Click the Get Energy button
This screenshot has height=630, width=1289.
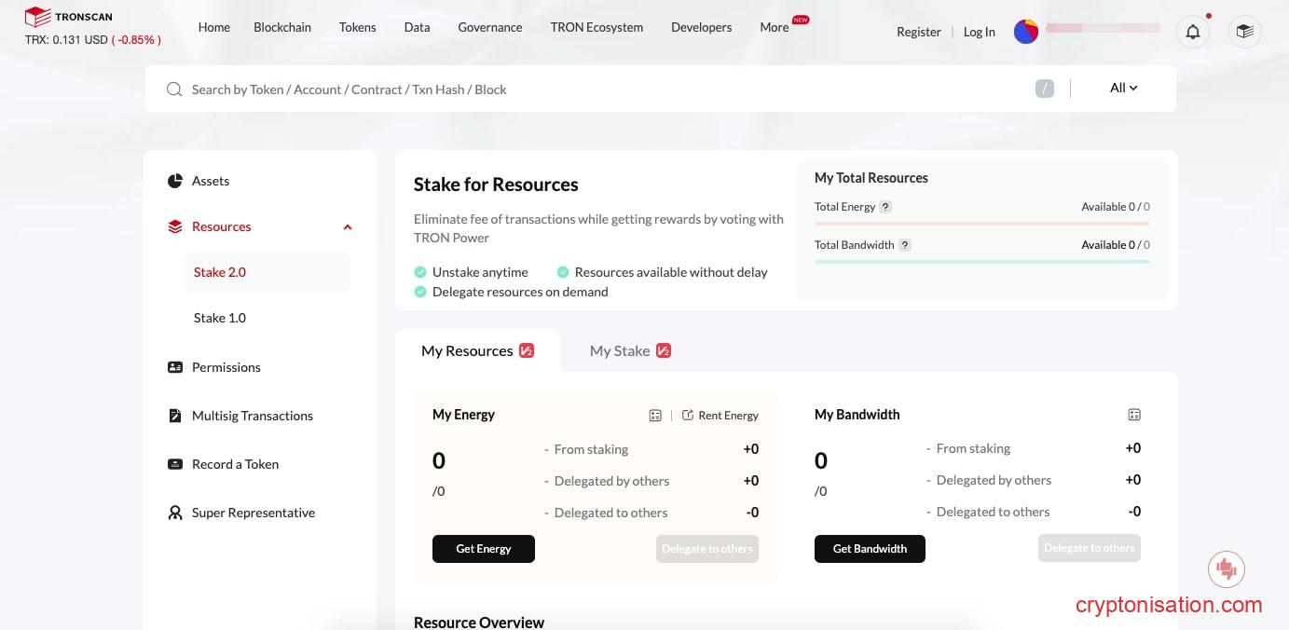click(483, 549)
